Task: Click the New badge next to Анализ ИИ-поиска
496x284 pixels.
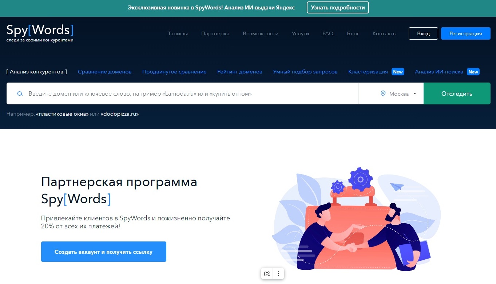Action: pos(473,72)
